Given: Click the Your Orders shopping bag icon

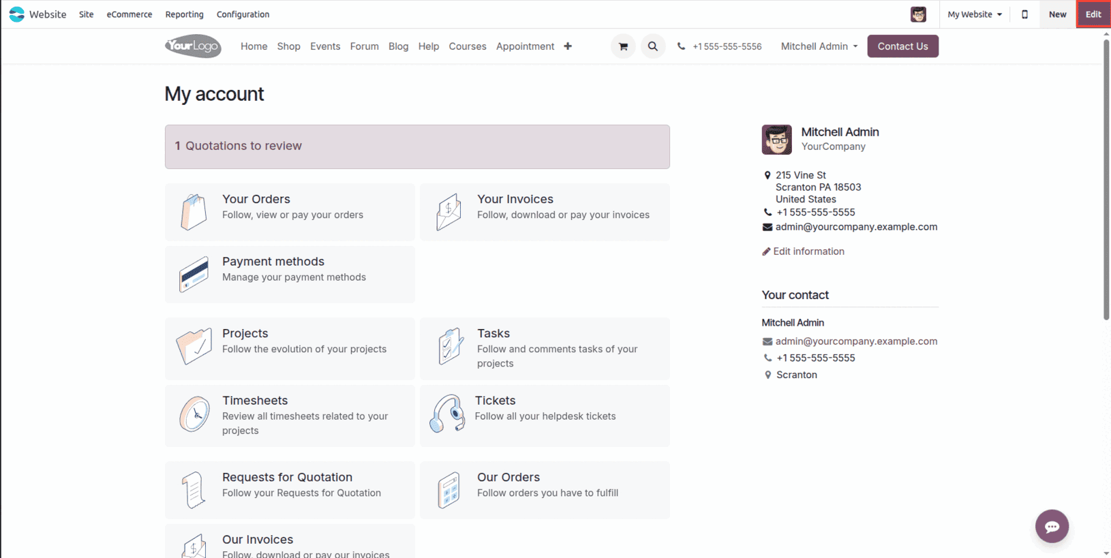Looking at the screenshot, I should pyautogui.click(x=194, y=212).
